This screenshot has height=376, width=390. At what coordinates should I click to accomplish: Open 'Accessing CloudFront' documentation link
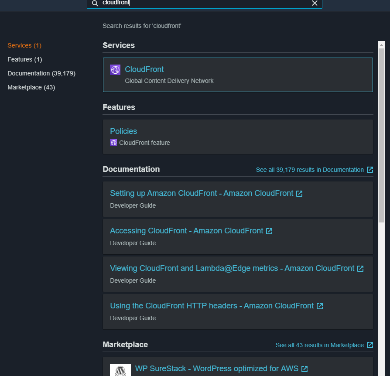(x=187, y=231)
